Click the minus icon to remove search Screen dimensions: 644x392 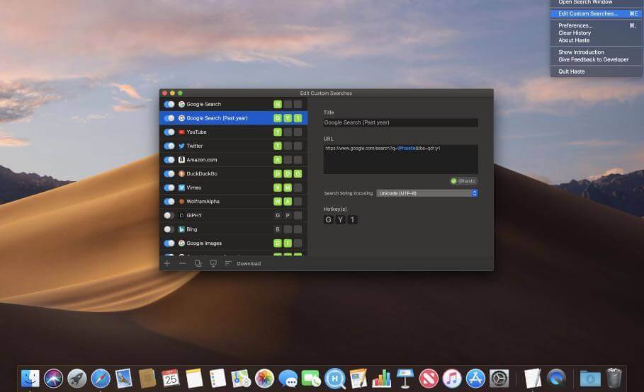pyautogui.click(x=182, y=263)
